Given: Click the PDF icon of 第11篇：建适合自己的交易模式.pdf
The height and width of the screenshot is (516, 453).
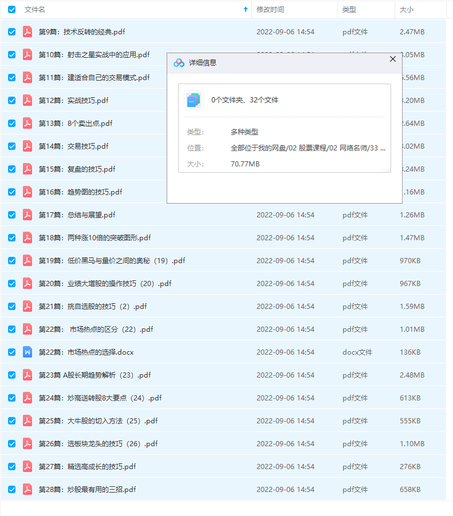Looking at the screenshot, I should tap(27, 77).
